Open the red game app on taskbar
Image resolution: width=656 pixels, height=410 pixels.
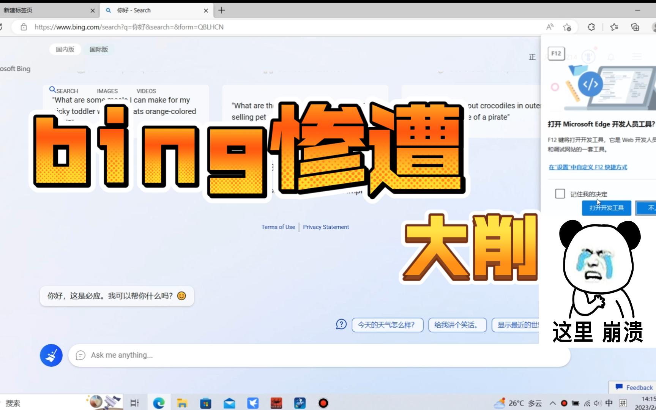[276, 403]
